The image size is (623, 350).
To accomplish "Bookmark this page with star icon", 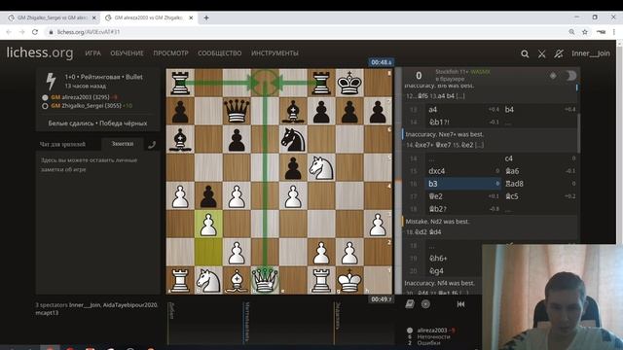I will pyautogui.click(x=585, y=32).
